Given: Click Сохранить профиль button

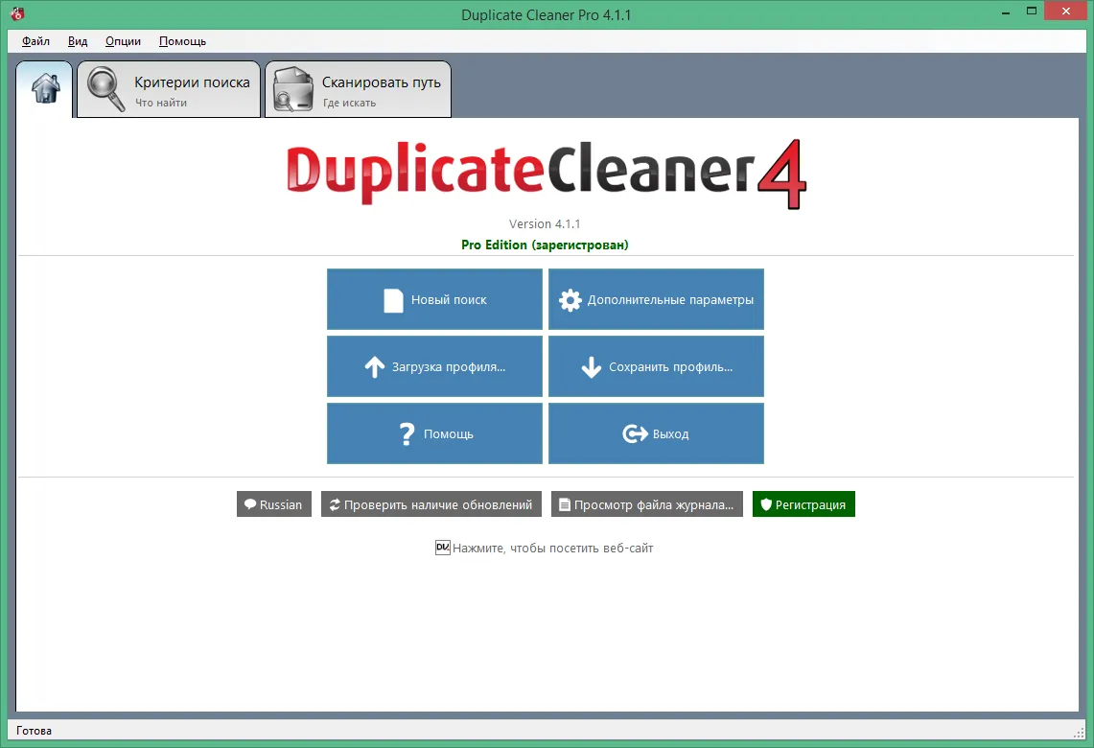Looking at the screenshot, I should [656, 366].
